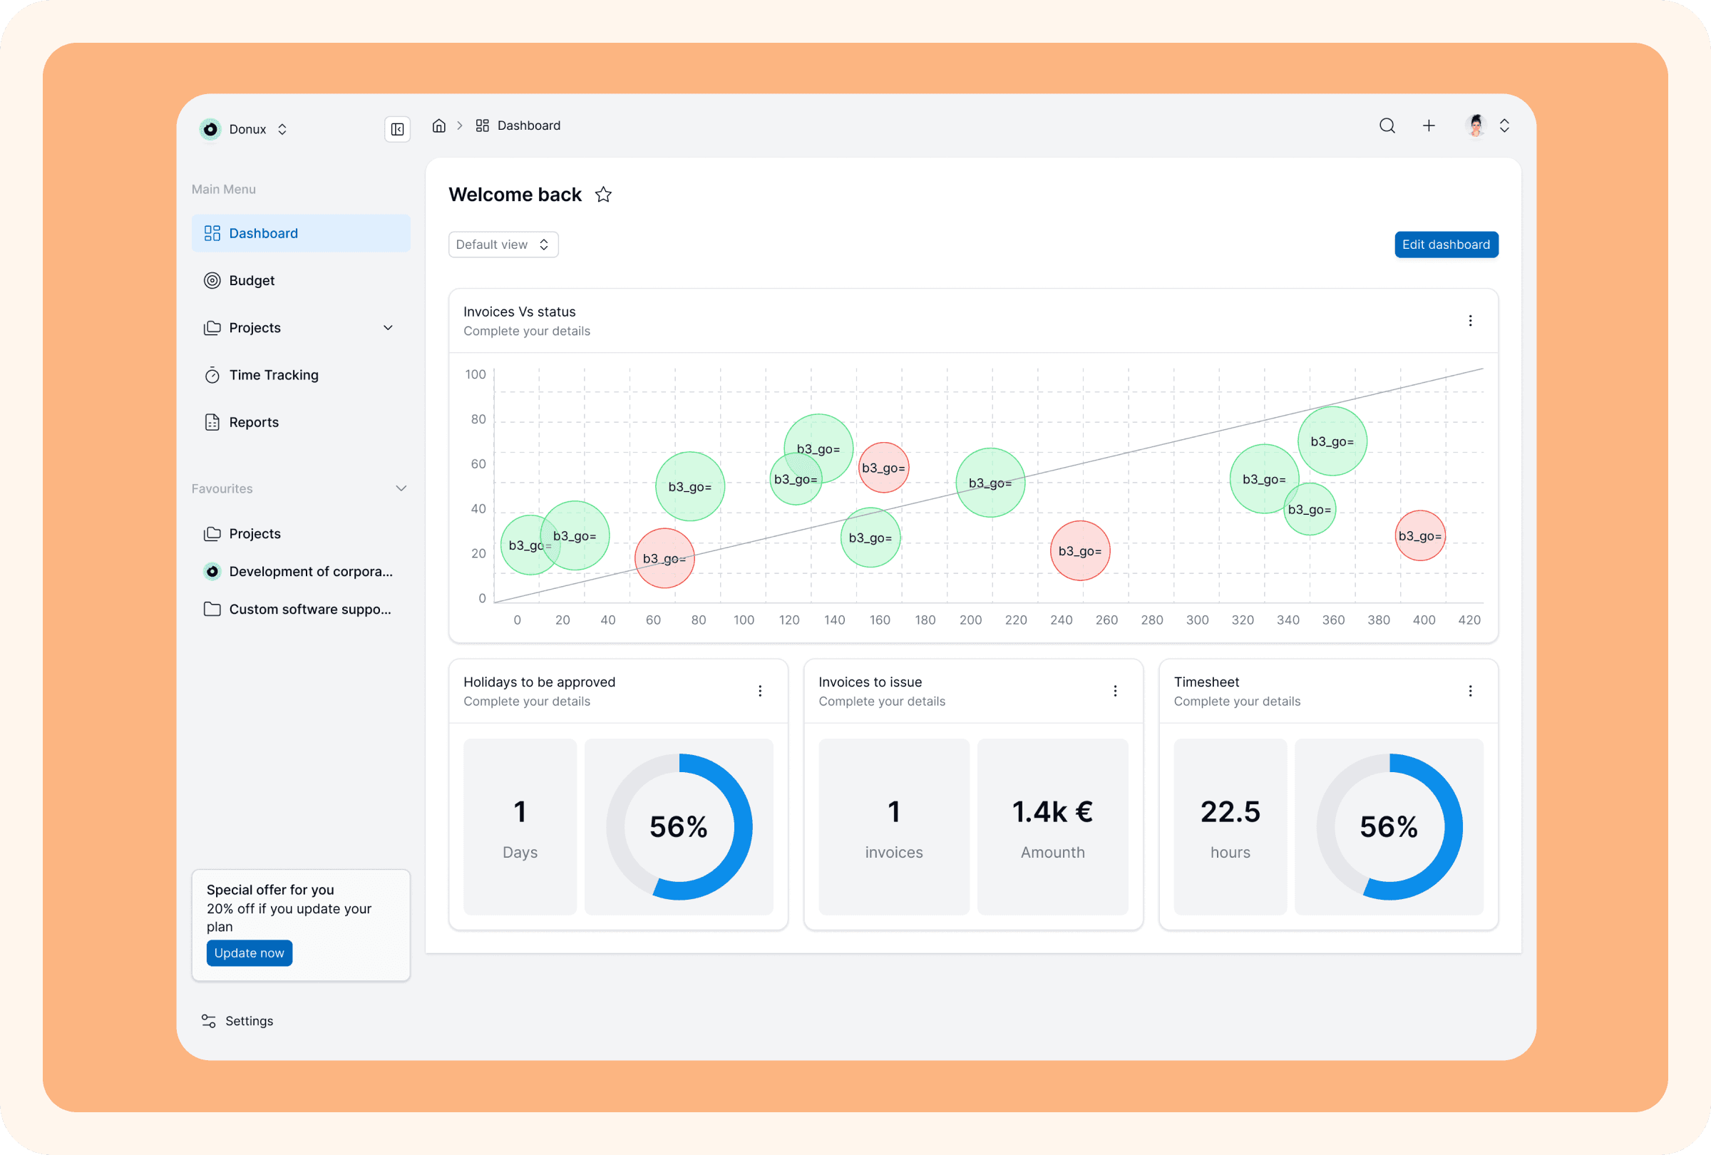Click the home breadcrumb icon
This screenshot has height=1155, width=1711.
click(x=438, y=126)
